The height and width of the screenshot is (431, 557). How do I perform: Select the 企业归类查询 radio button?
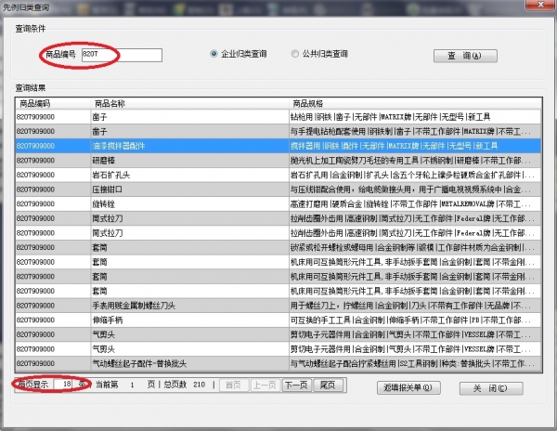[x=214, y=54]
